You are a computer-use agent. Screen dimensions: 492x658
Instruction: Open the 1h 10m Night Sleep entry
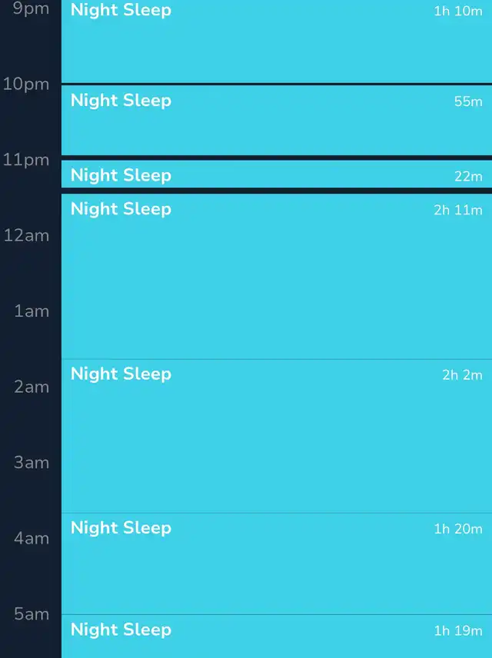277,42
